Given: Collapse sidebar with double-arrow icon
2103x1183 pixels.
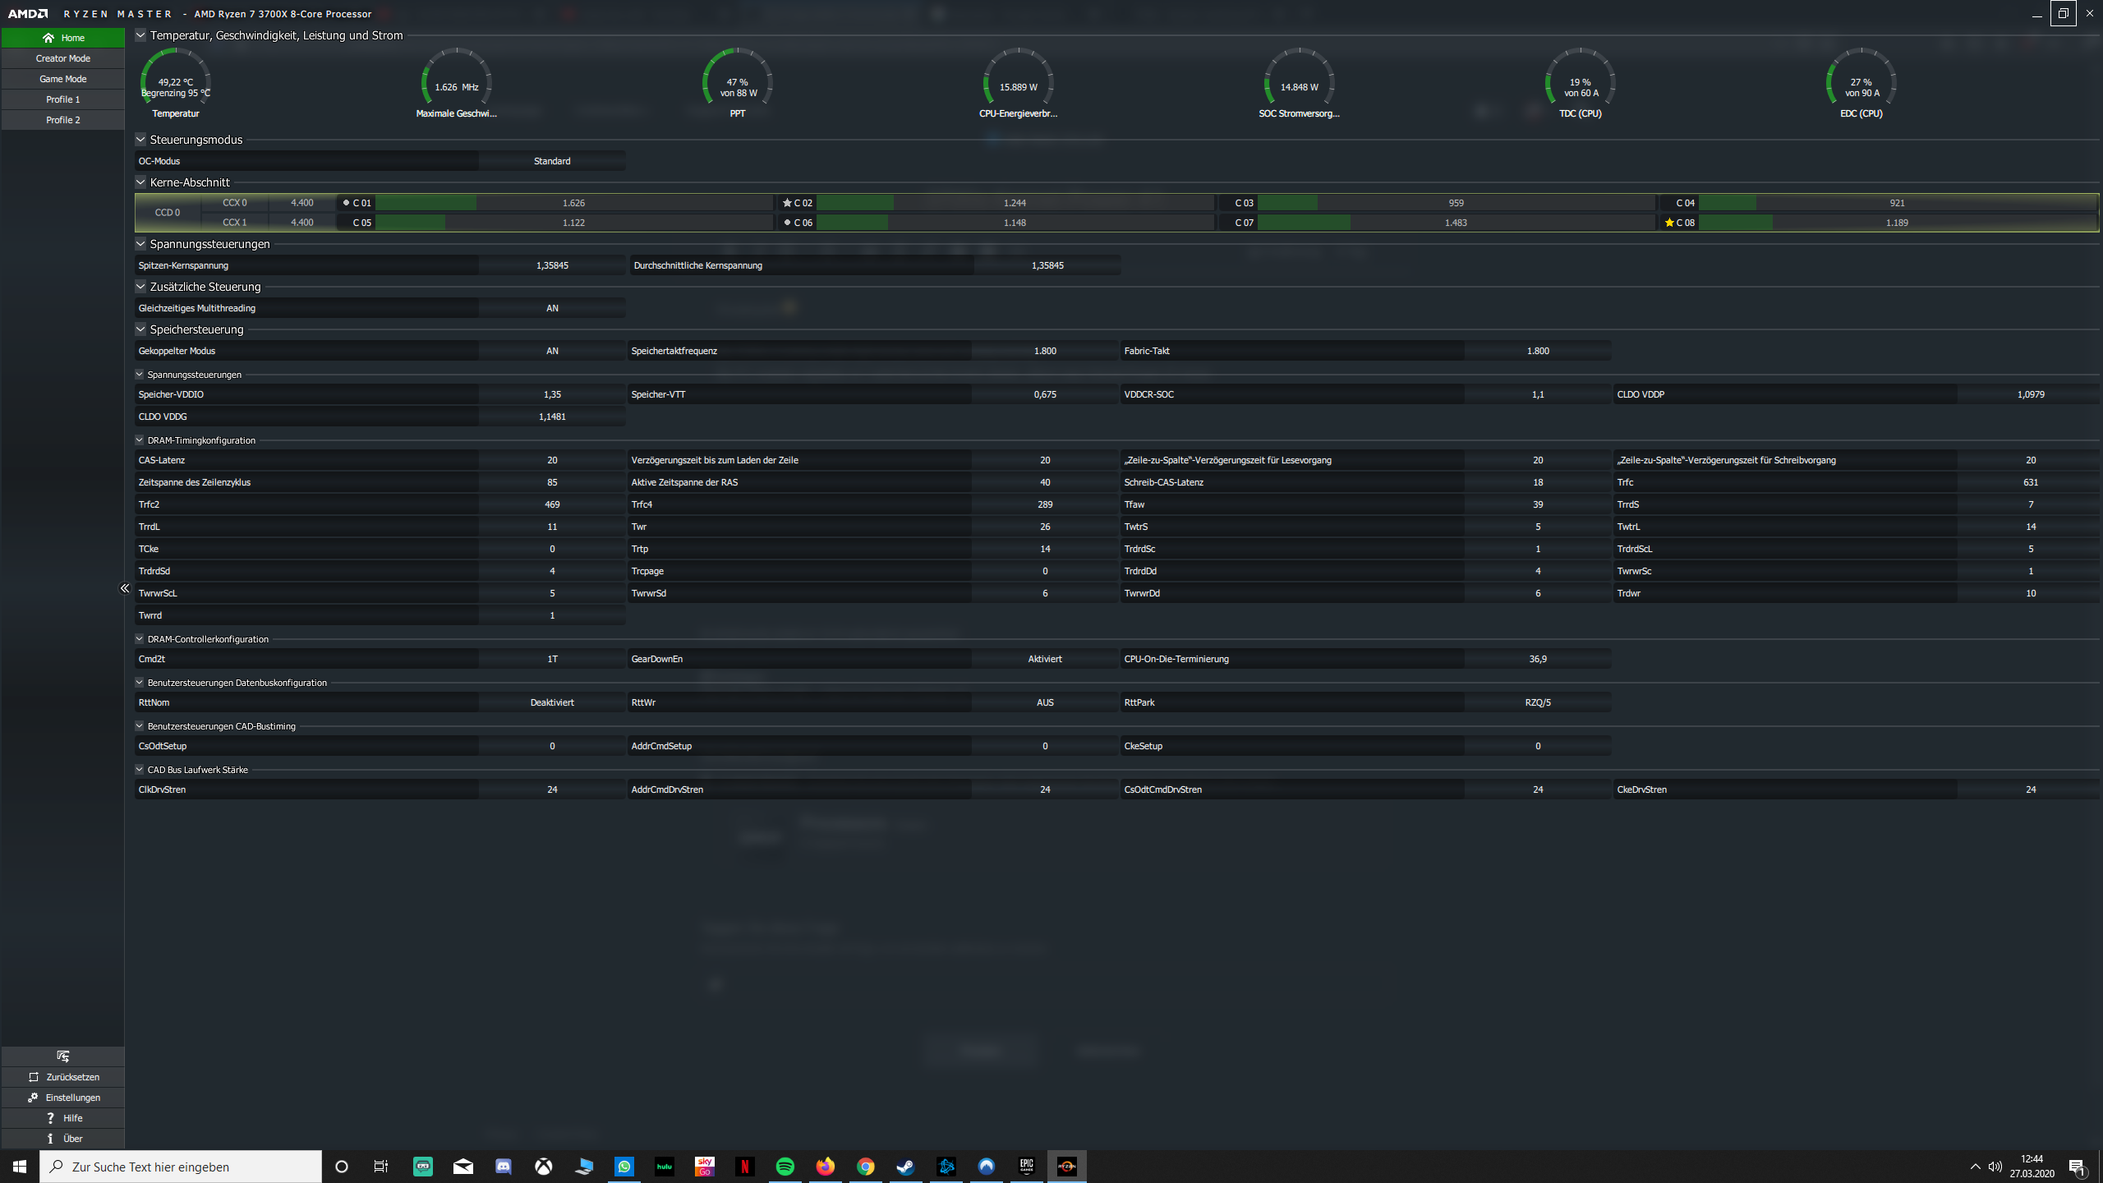Looking at the screenshot, I should point(125,588).
